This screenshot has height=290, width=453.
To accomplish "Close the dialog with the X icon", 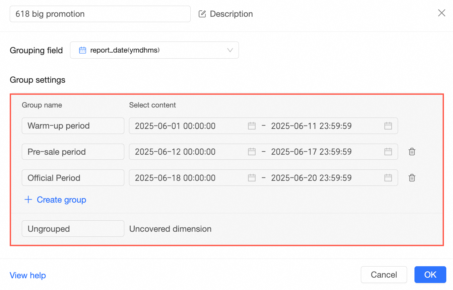I will point(442,13).
